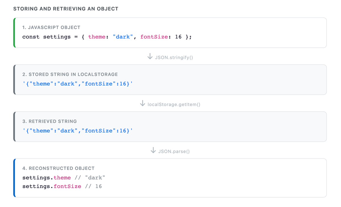Click the 'JSON.parse()' step label
This screenshot has height=207, width=341.
(174, 151)
